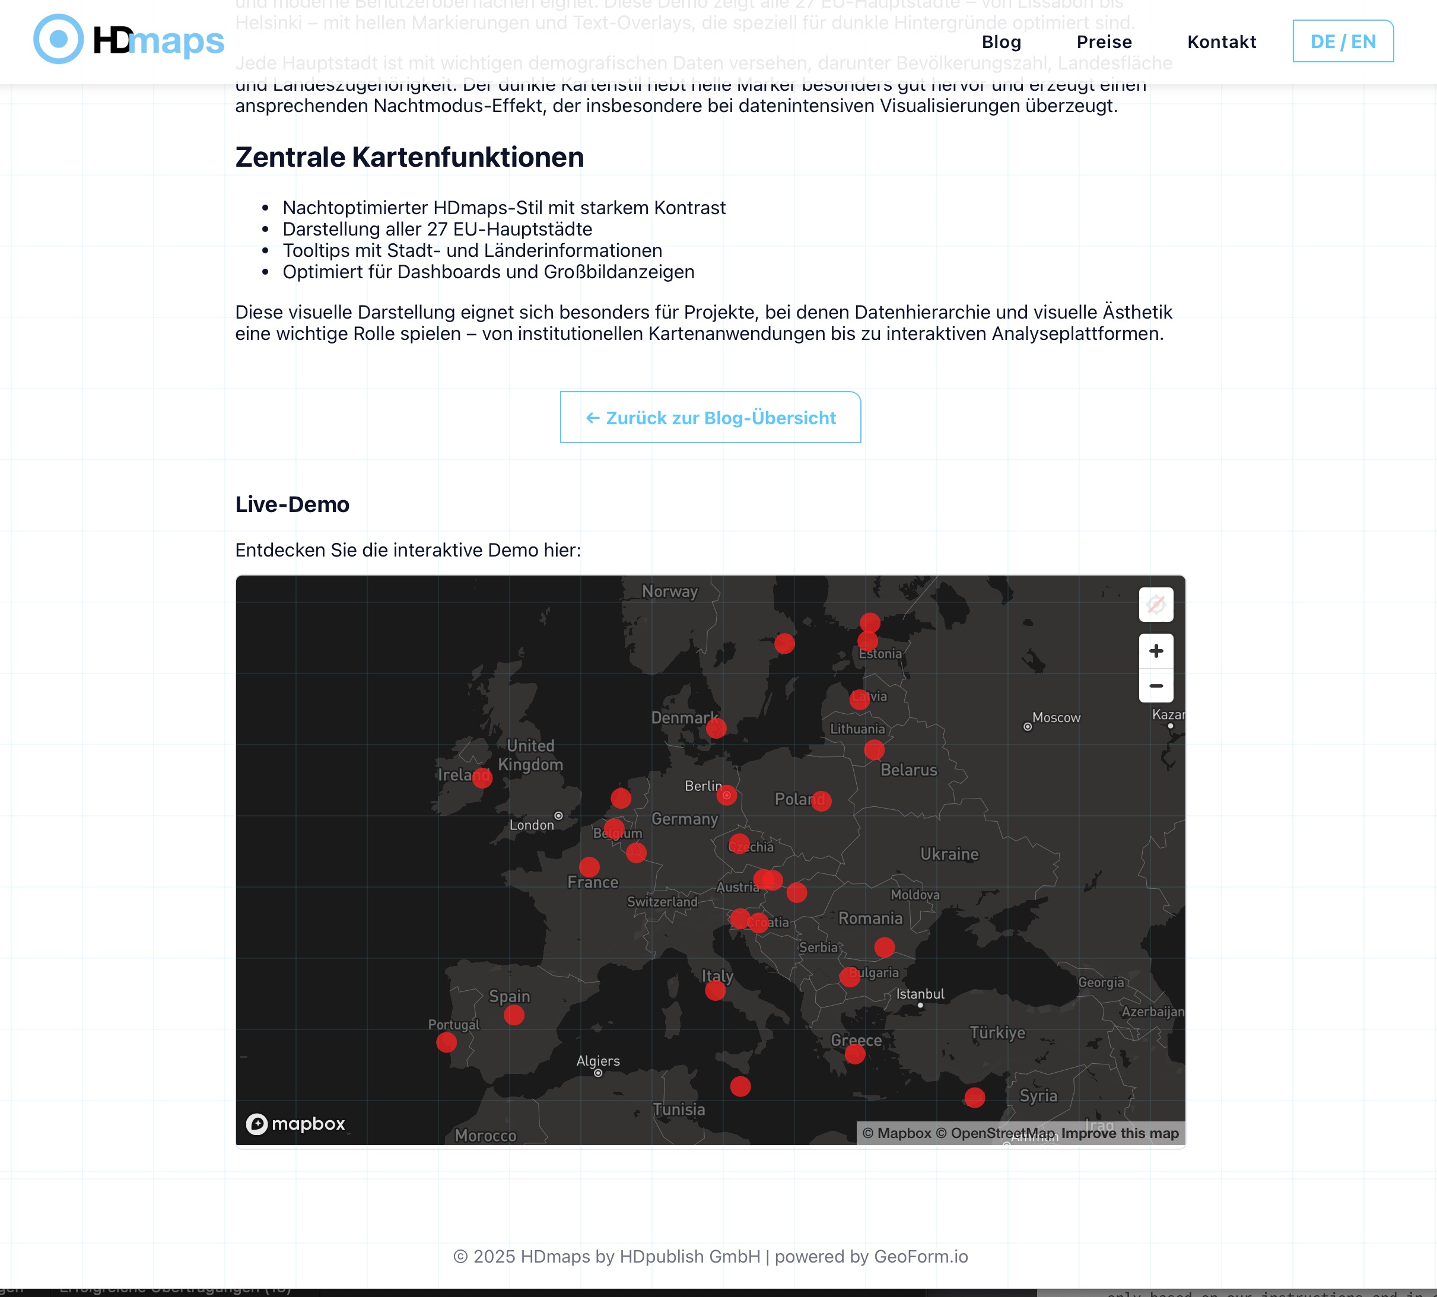This screenshot has width=1437, height=1297.
Task: Open the Blog menu item
Action: click(1001, 42)
